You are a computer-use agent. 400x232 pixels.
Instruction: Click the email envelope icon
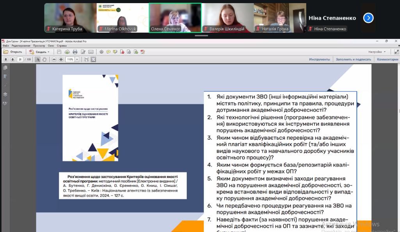91,52
